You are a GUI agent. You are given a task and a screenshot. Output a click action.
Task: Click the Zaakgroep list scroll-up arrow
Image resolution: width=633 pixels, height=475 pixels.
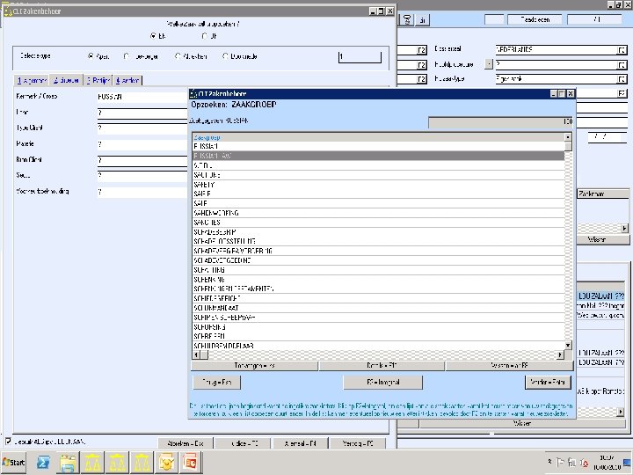568,137
